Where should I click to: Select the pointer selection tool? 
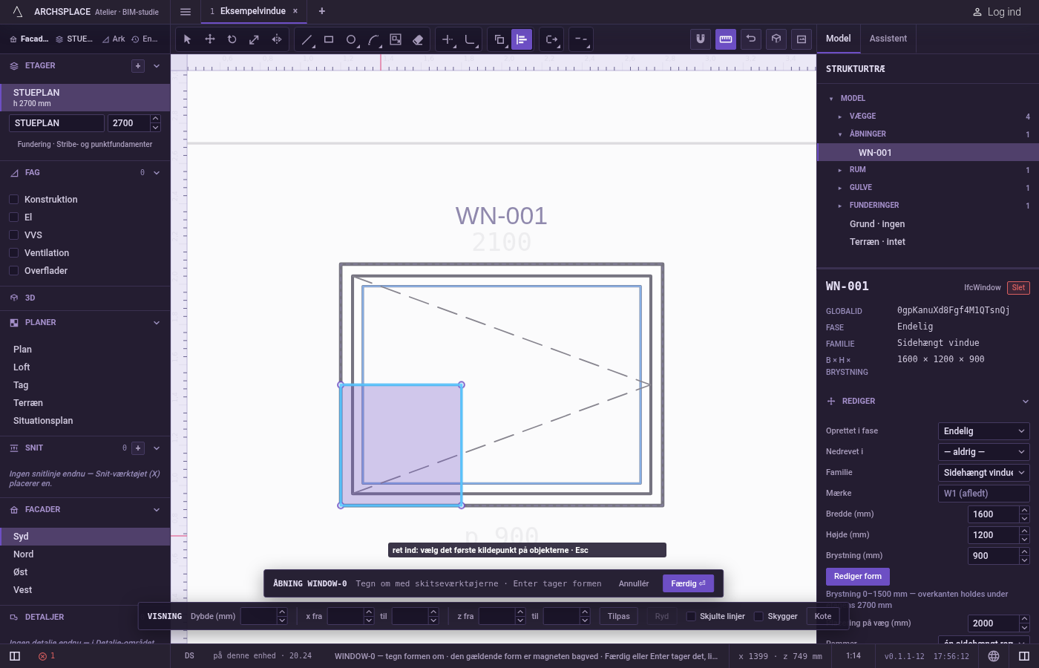pyautogui.click(x=188, y=39)
